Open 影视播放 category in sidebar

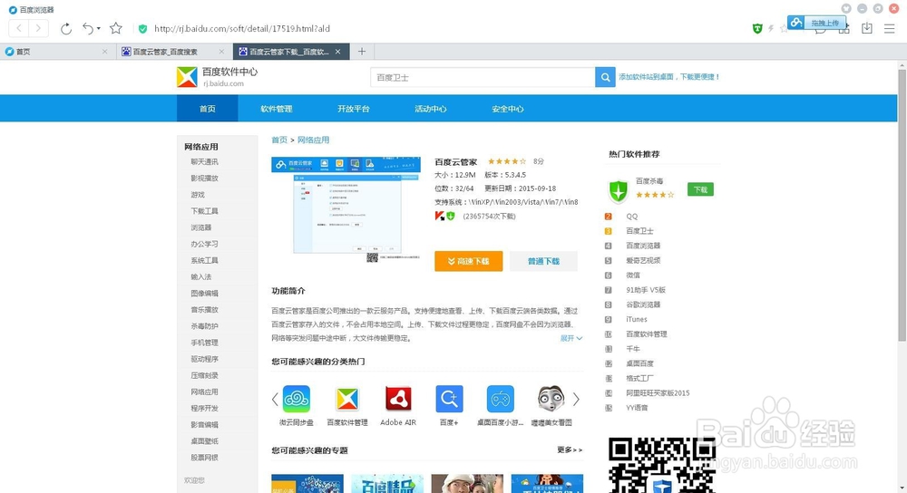204,178
